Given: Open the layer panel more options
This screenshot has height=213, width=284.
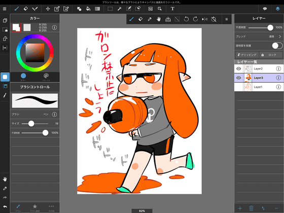Looking at the screenshot, I should pyautogui.click(x=276, y=208).
